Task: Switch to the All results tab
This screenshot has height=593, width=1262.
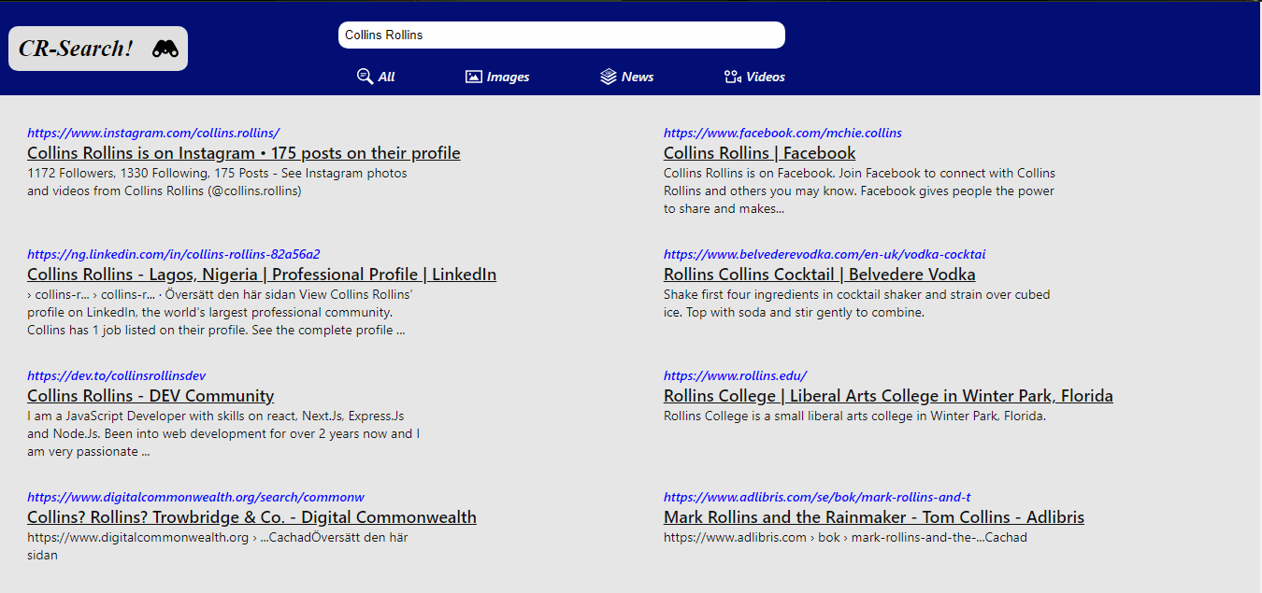Action: point(376,77)
